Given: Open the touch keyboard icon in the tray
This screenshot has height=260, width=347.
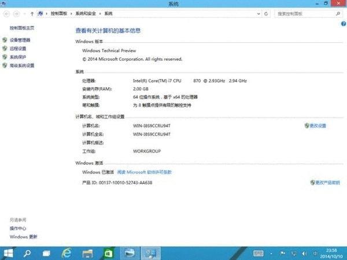Looking at the screenshot, I should tap(259, 254).
